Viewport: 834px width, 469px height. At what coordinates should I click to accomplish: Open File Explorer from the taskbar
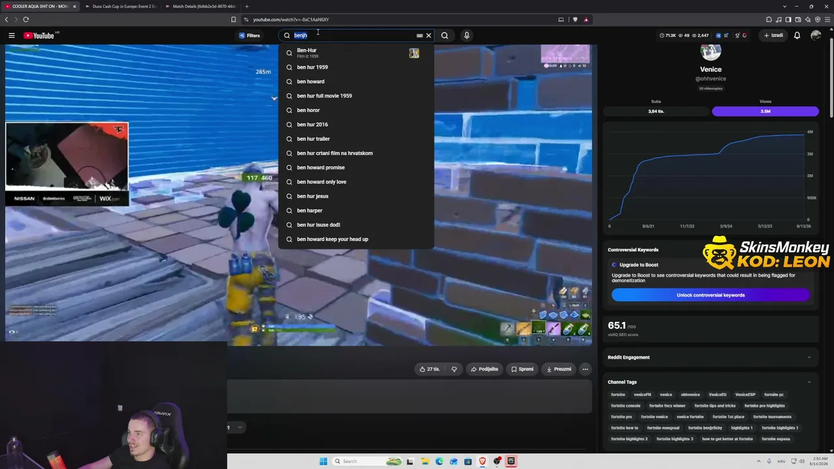pos(425,461)
